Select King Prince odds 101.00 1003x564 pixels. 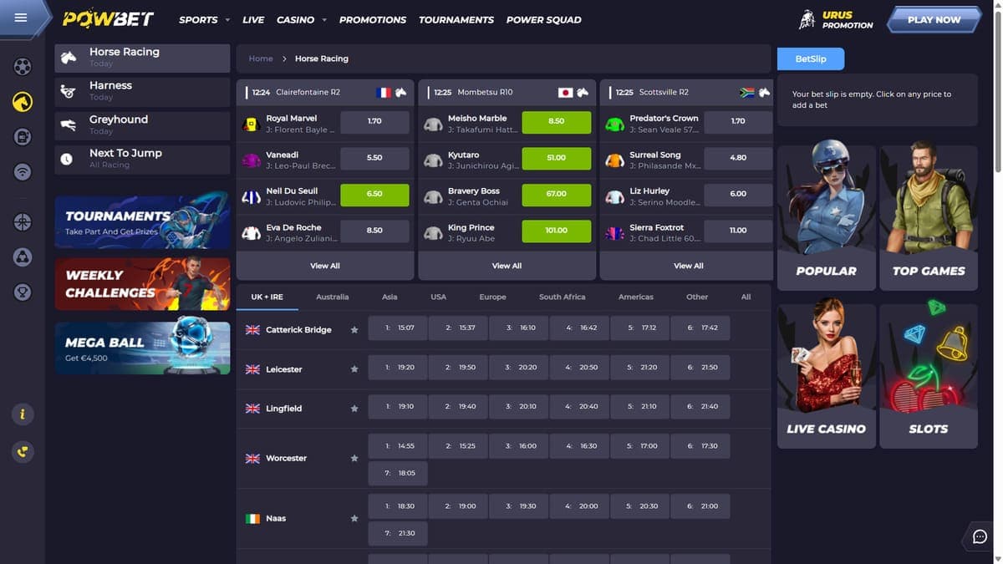click(557, 231)
